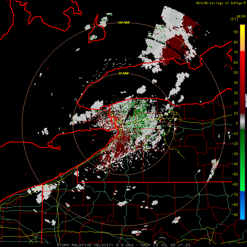
Task: Click the -10 value on velocity scale
Action: click(x=235, y=134)
